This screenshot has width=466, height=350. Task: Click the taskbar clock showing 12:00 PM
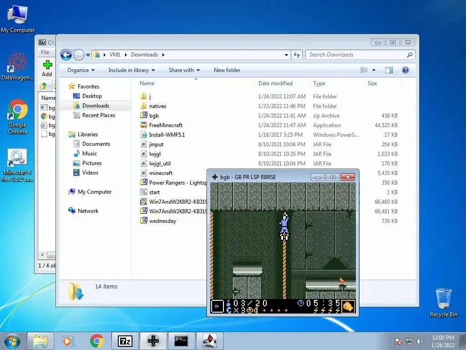pos(443,341)
